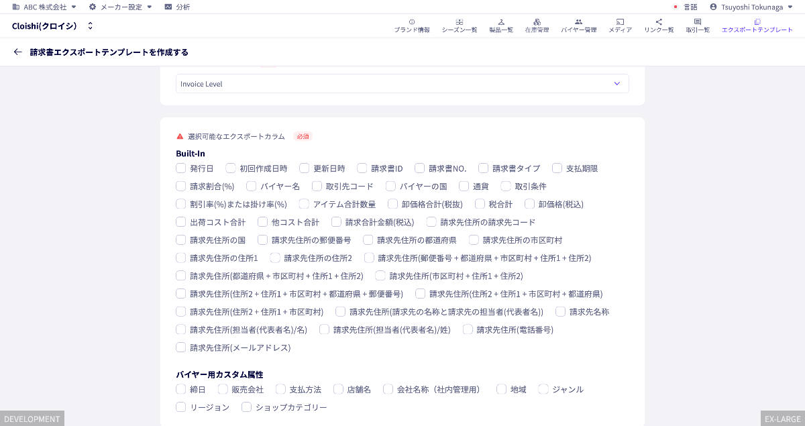The width and height of the screenshot is (805, 426).
Task: Open 在庫管理 icon
Action: [x=537, y=22]
